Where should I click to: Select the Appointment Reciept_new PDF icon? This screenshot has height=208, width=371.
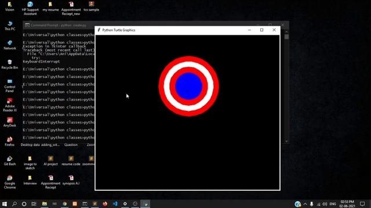(x=71, y=8)
